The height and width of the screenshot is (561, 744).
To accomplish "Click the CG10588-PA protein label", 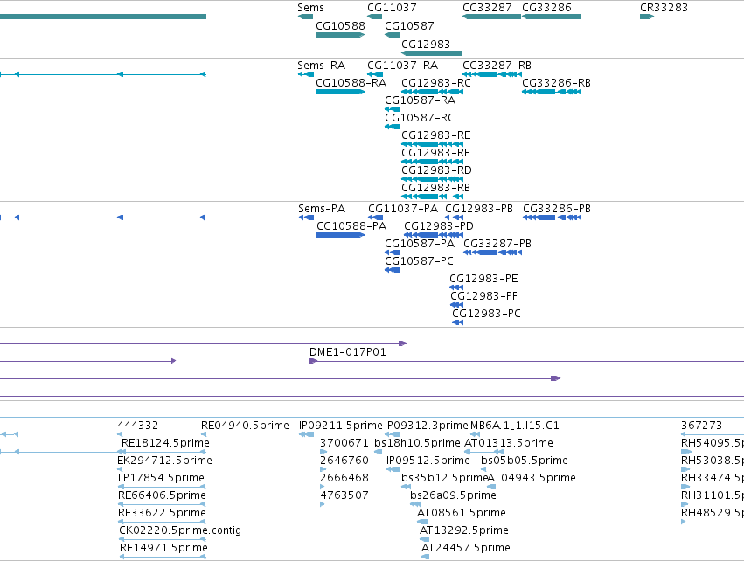I will pos(351,226).
